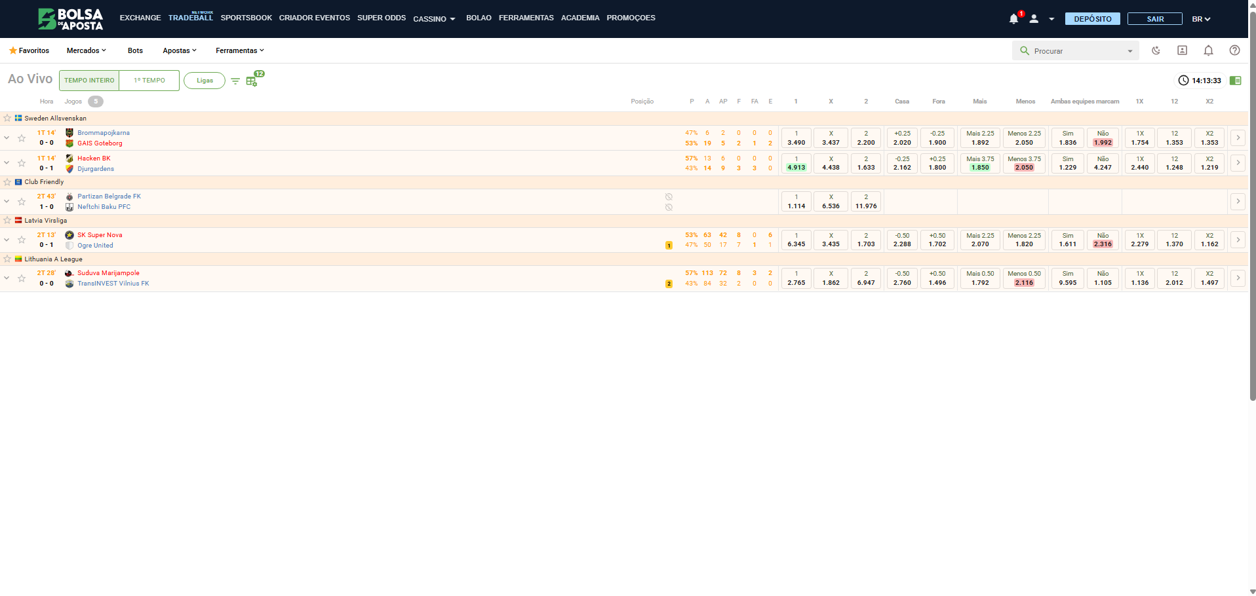This screenshot has width=1256, height=596.
Task: Select the TEMPO INTEIRO tab
Action: (89, 81)
